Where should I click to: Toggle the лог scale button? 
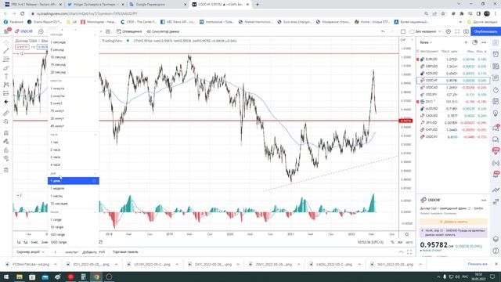[x=400, y=242]
